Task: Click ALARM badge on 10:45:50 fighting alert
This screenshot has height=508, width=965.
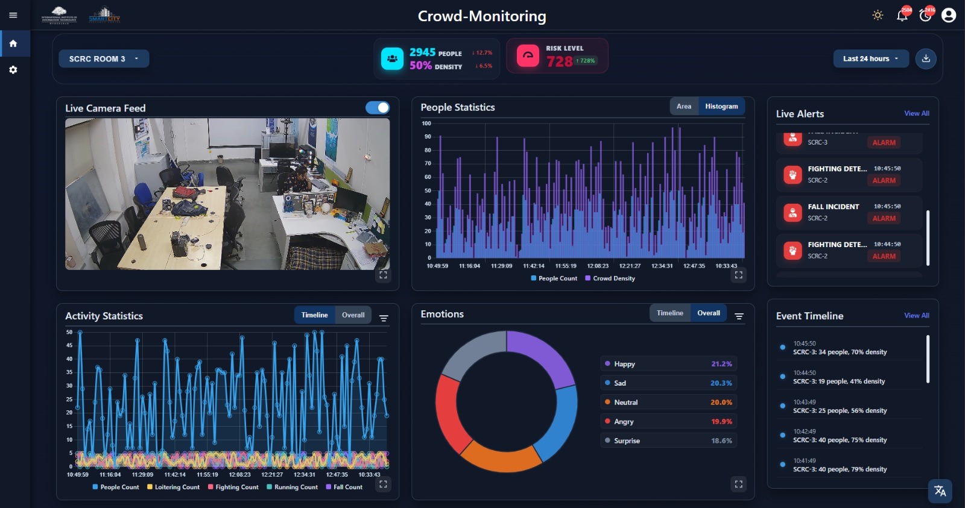Action: tap(884, 180)
